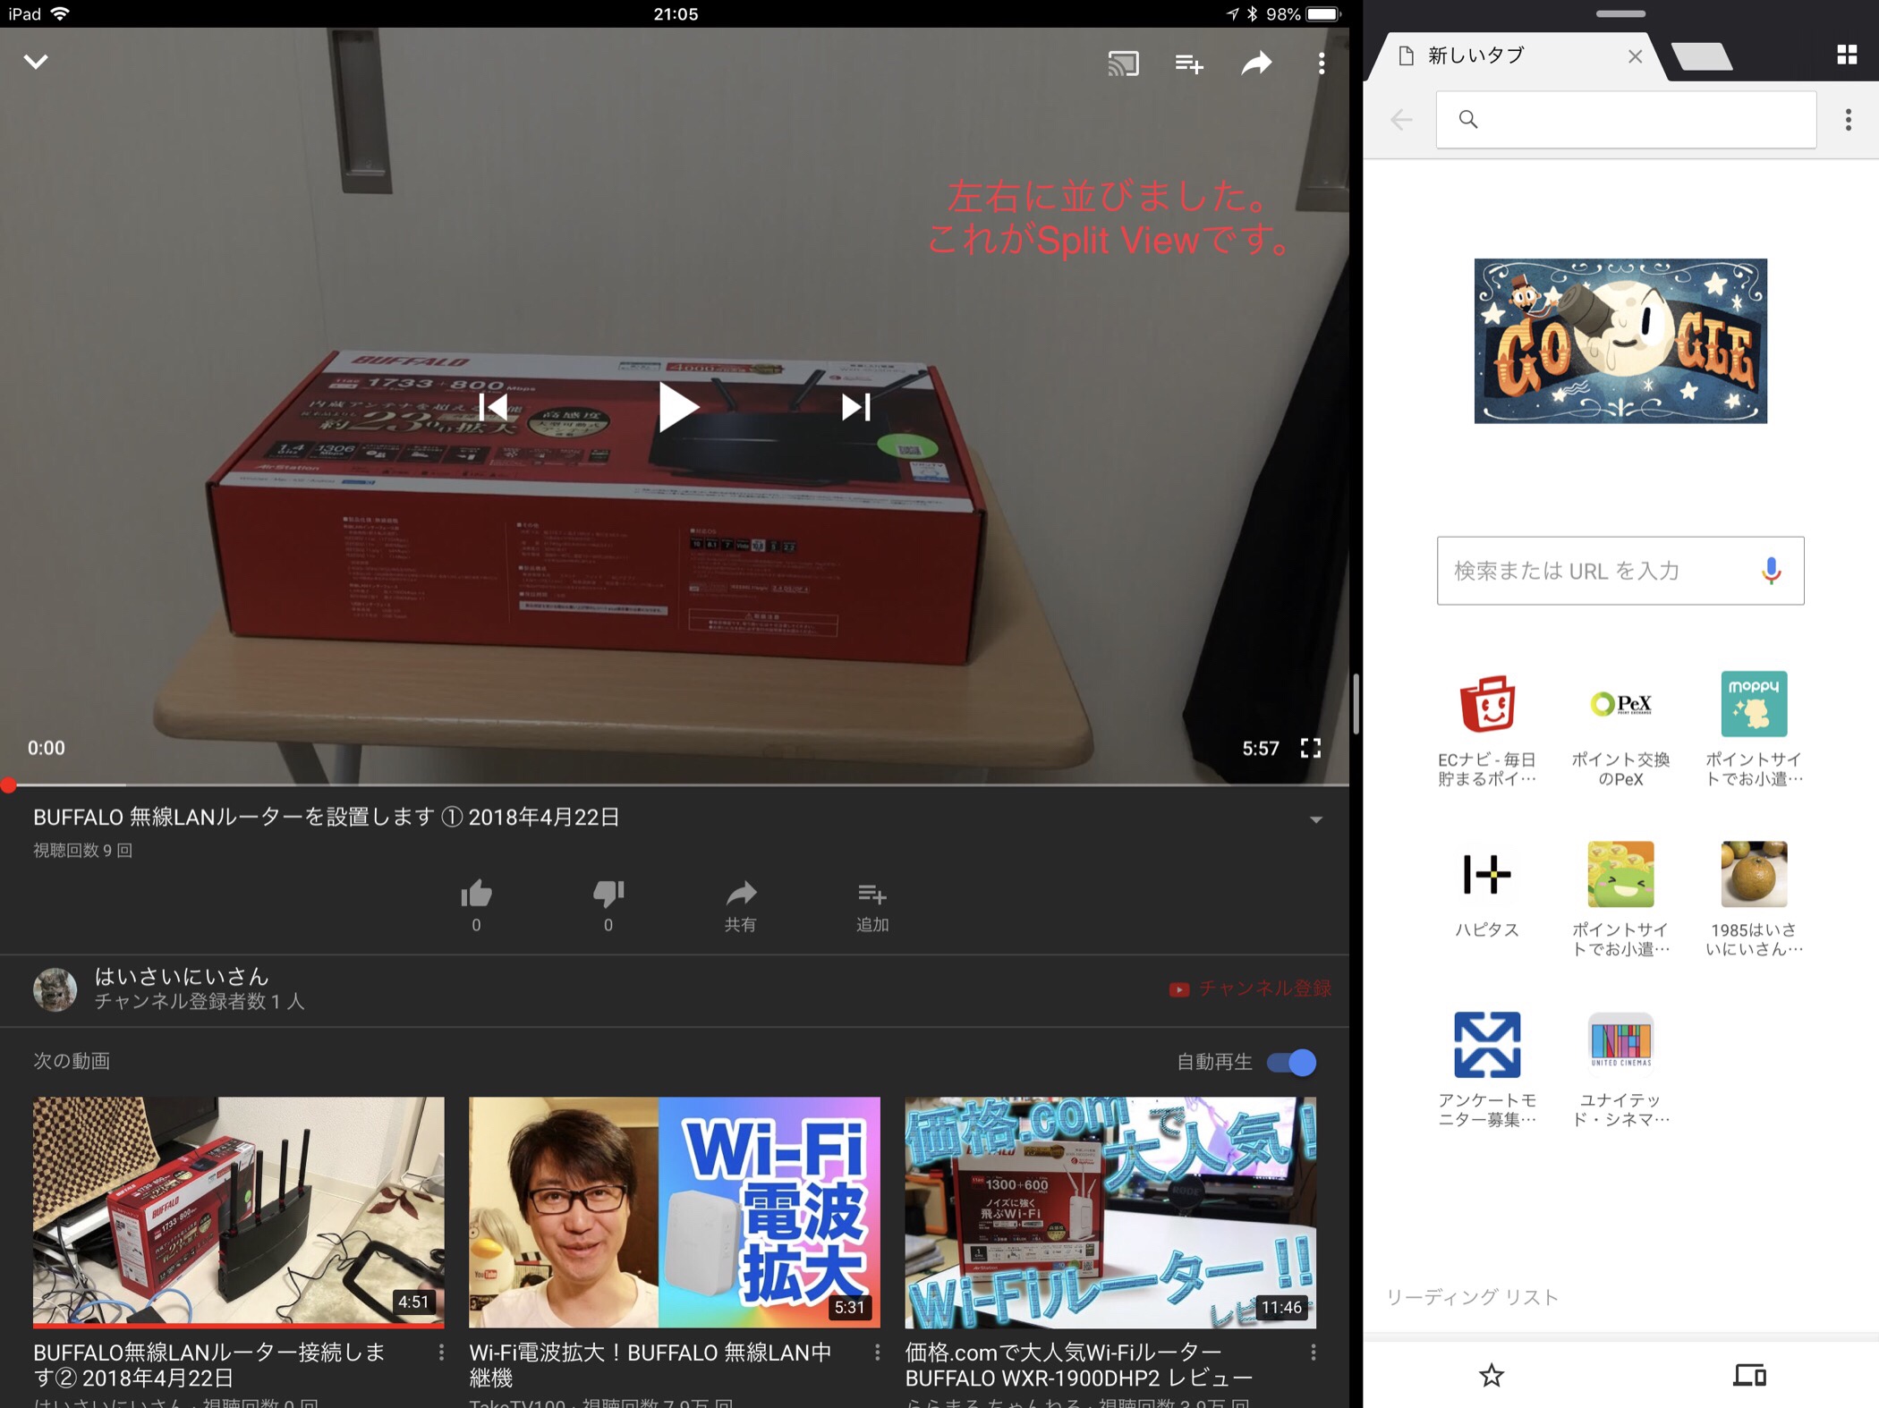
Task: Minimize the video with the down chevron
Action: click(36, 62)
